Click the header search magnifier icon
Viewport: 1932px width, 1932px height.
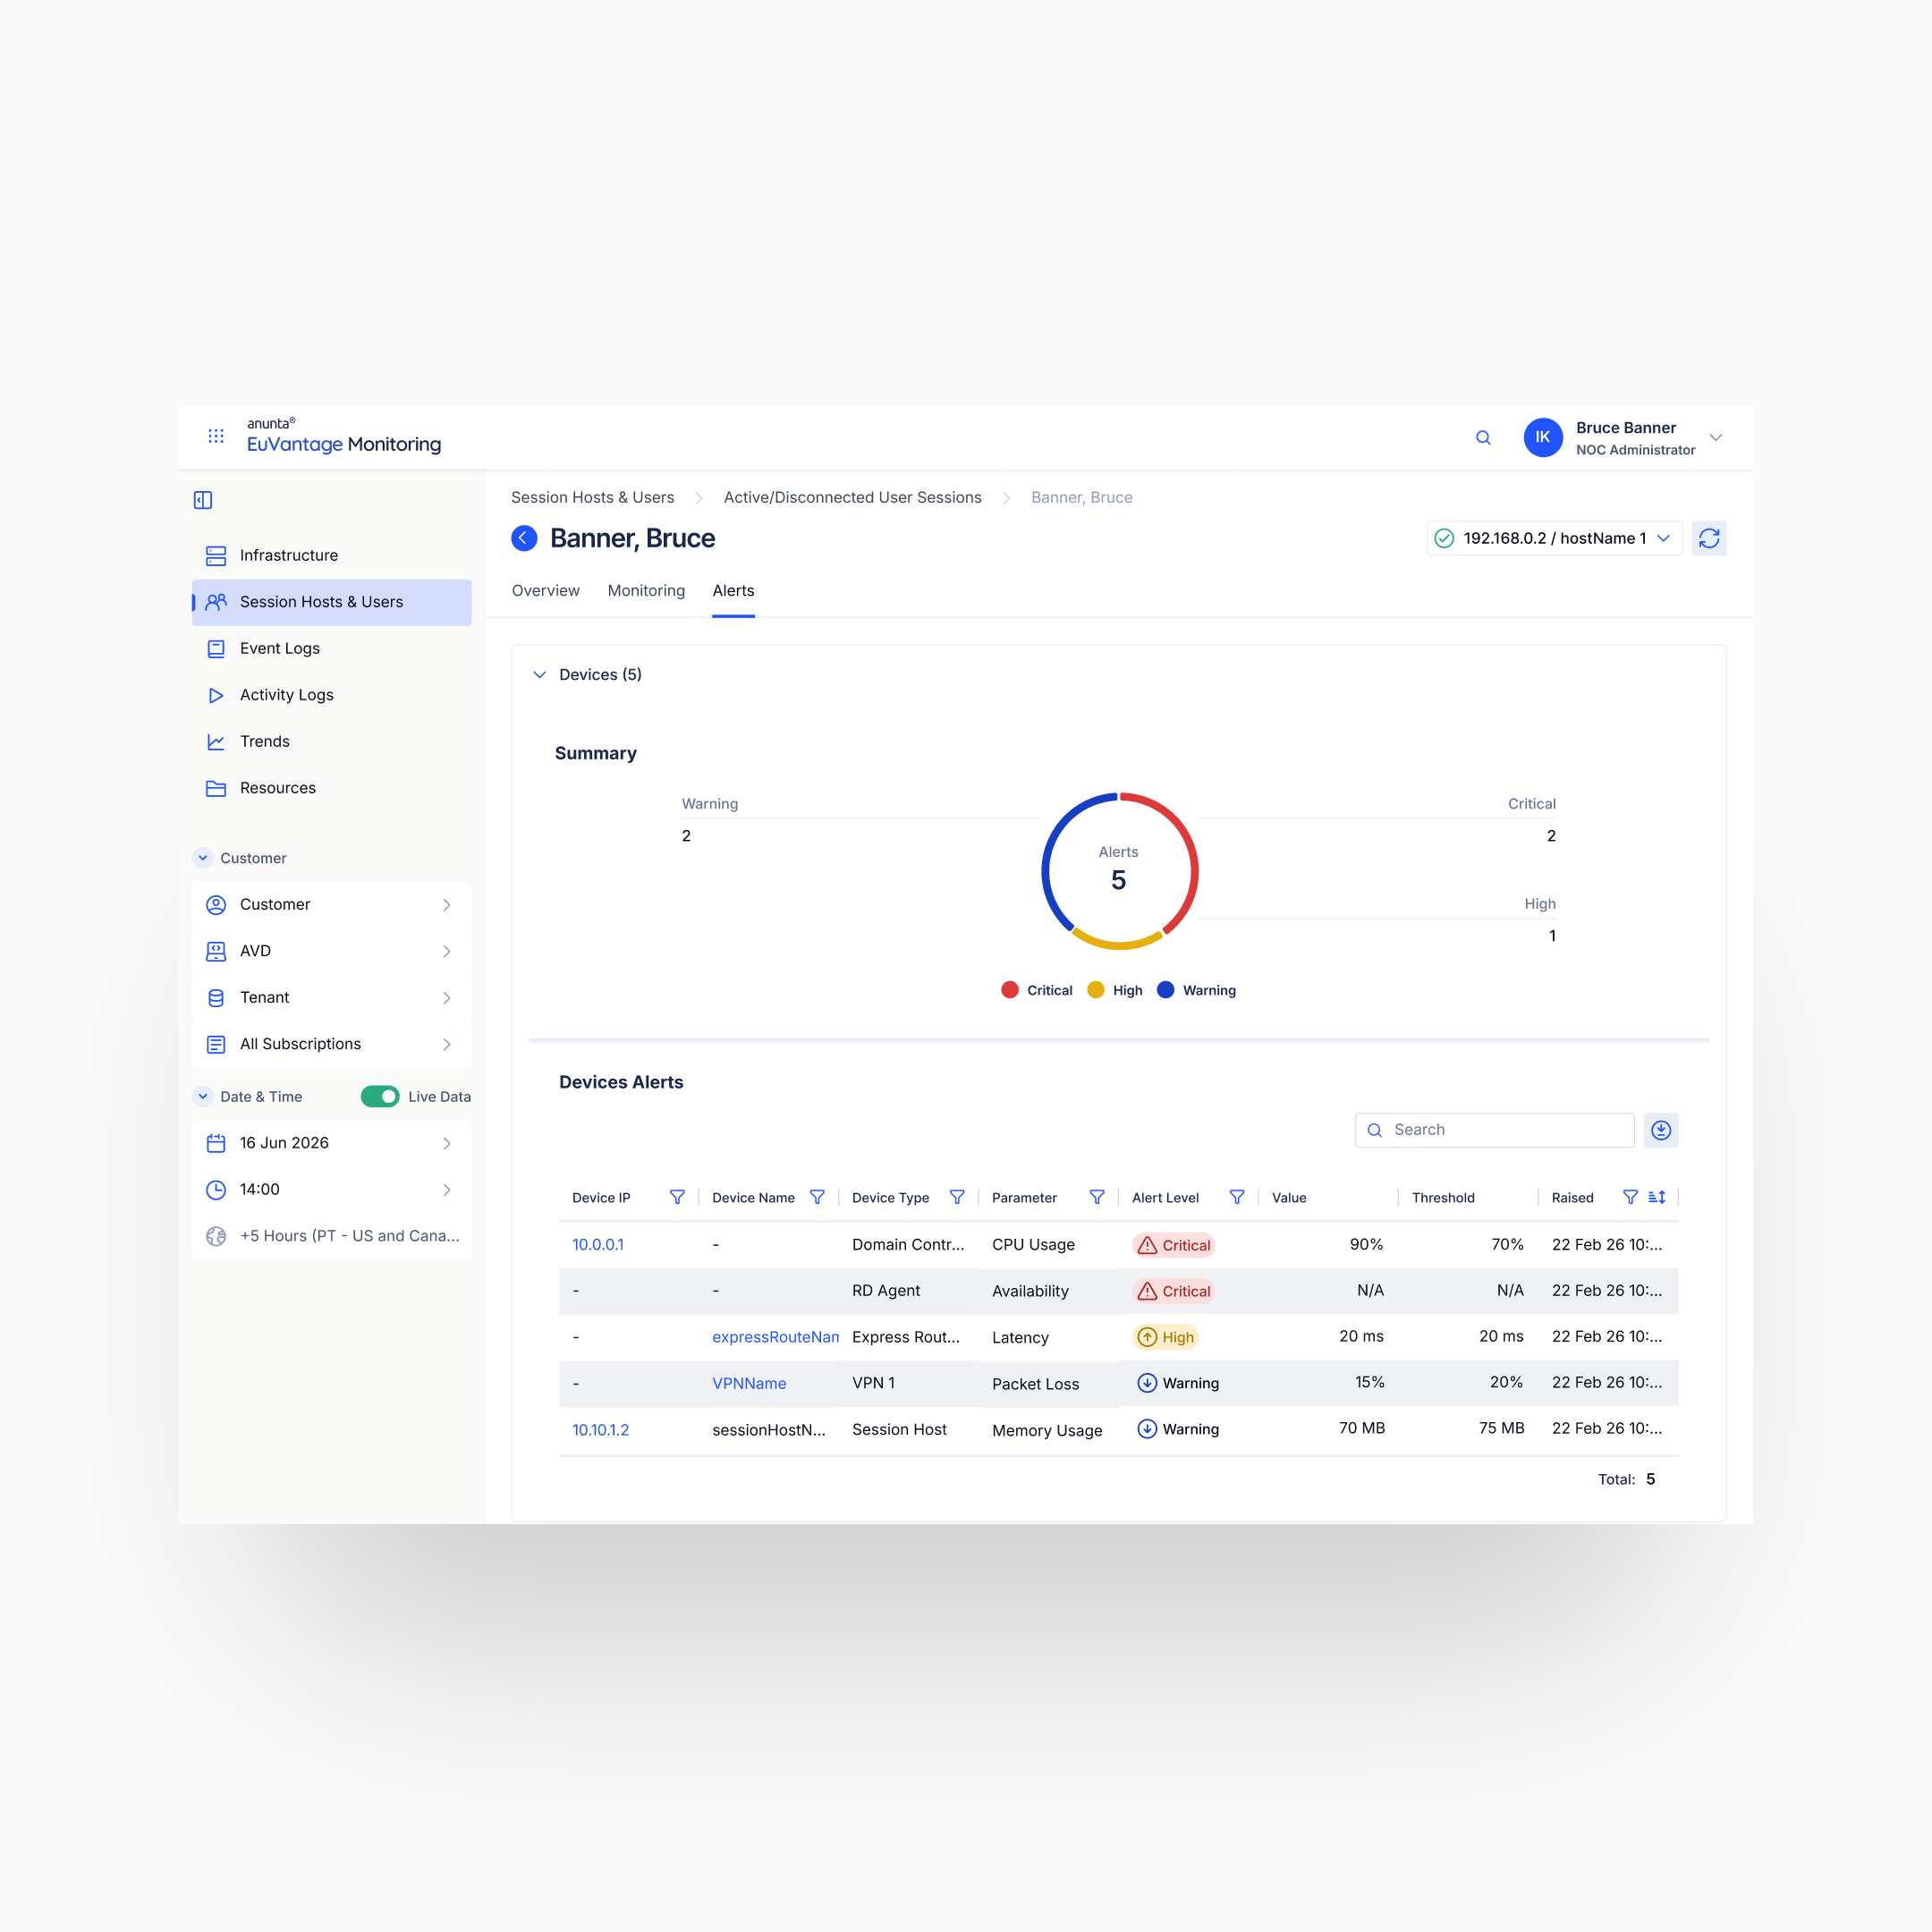[1483, 438]
